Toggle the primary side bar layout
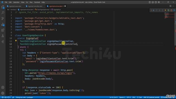 click(150, 2)
